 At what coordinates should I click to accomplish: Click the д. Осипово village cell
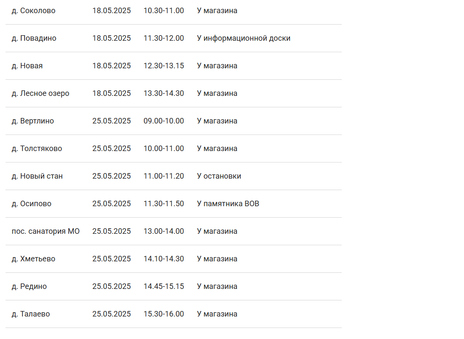pos(31,204)
